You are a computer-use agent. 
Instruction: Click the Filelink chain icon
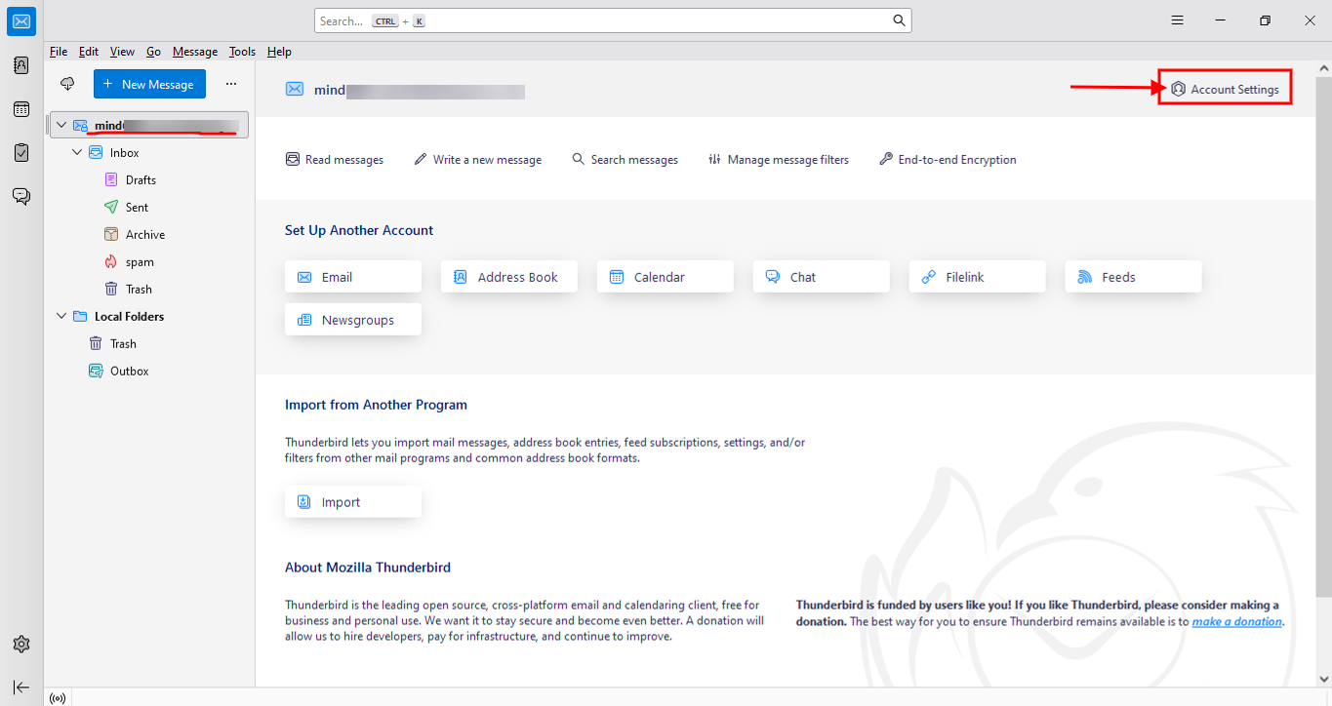928,277
